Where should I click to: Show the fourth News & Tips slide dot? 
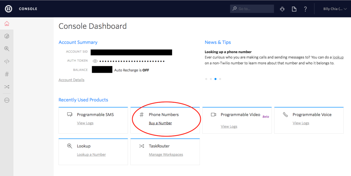click(x=220, y=79)
